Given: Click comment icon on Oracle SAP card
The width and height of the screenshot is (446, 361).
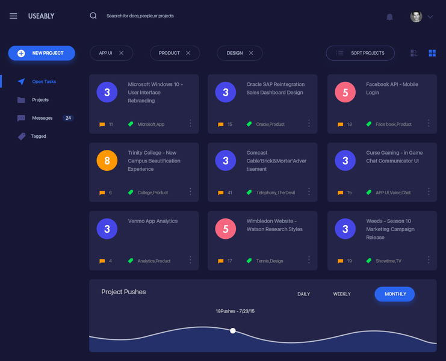Looking at the screenshot, I should 220,125.
